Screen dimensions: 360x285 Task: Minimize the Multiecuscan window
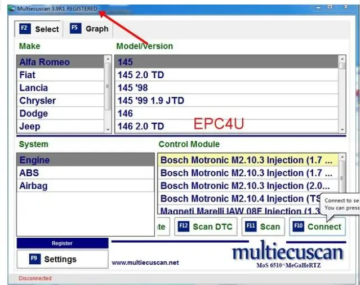pyautogui.click(x=318, y=7)
